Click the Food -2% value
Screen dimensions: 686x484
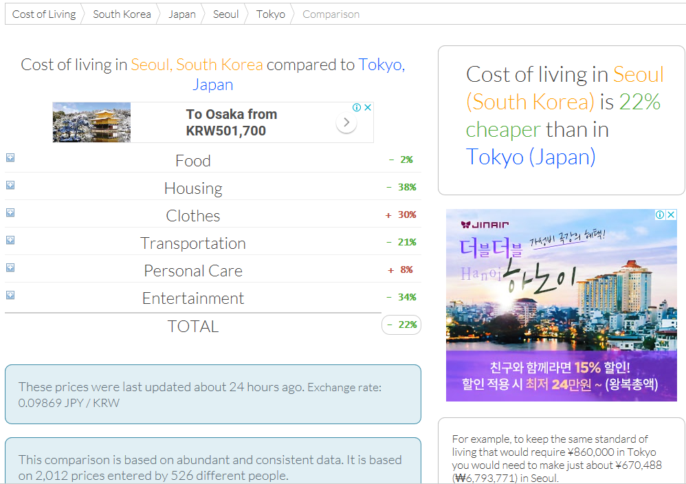[401, 159]
